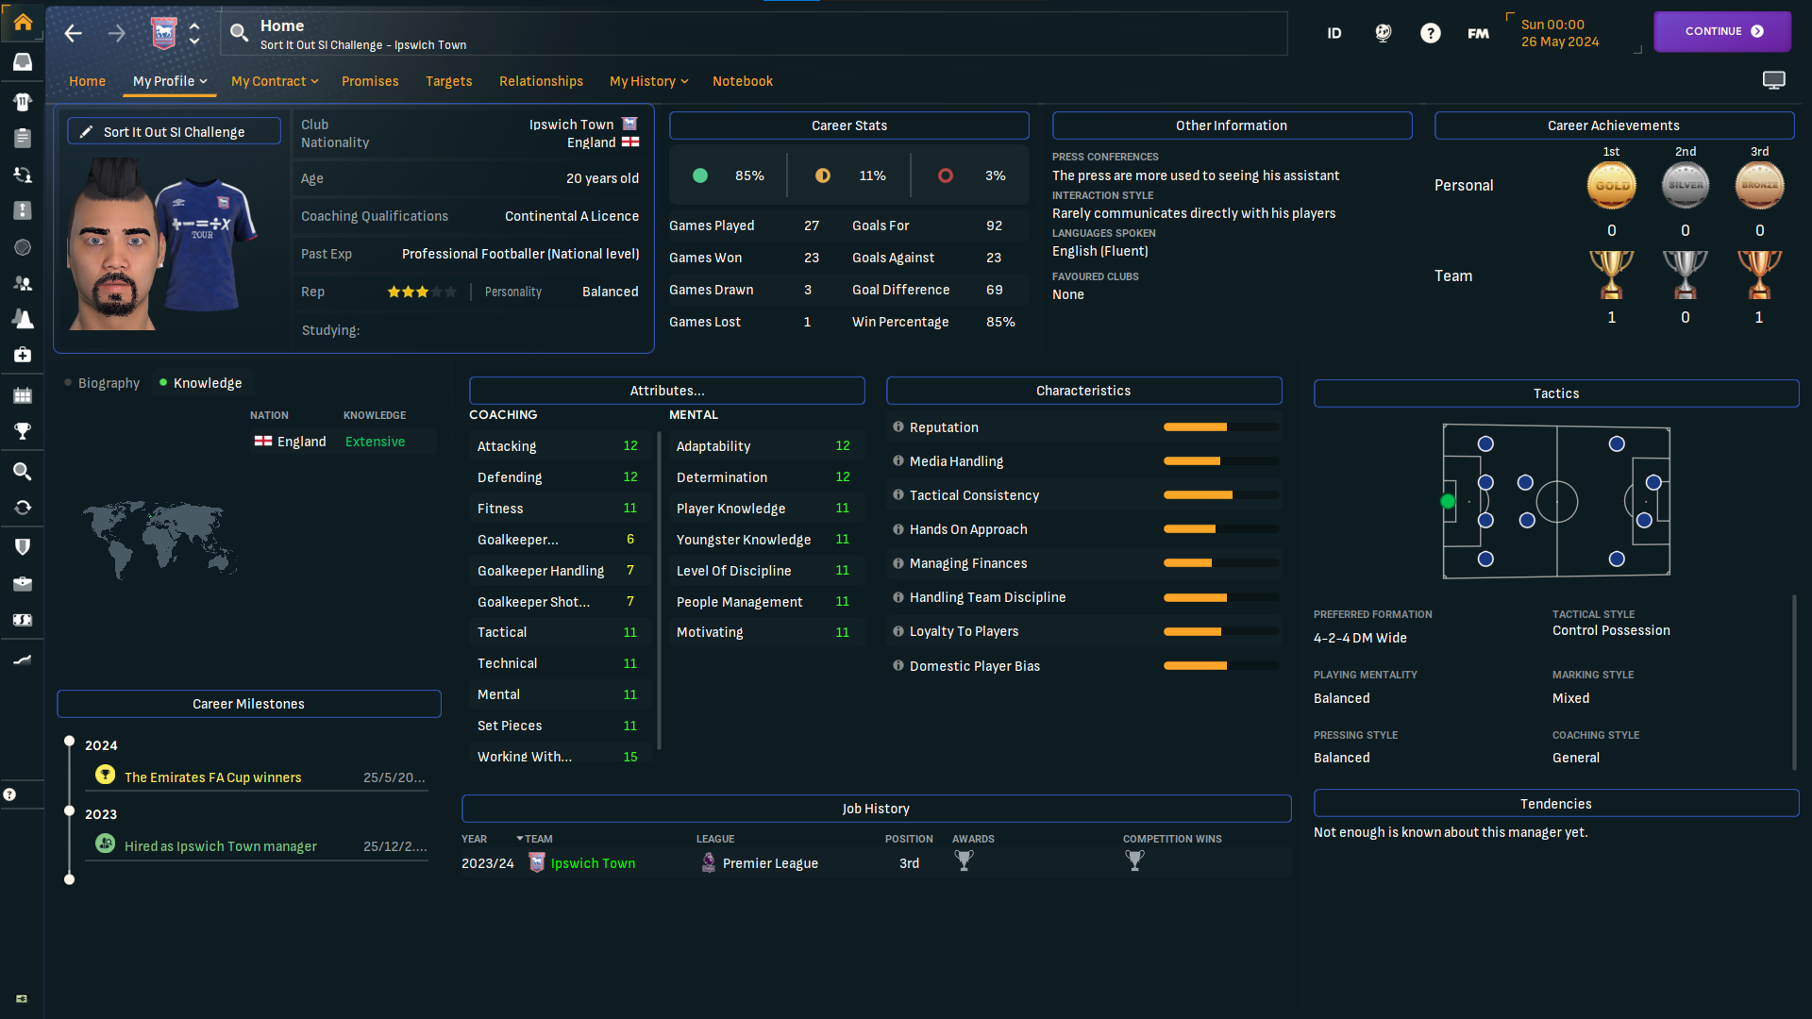This screenshot has width=1812, height=1019.
Task: Toggle the TEAM column sort arrow
Action: click(x=520, y=839)
